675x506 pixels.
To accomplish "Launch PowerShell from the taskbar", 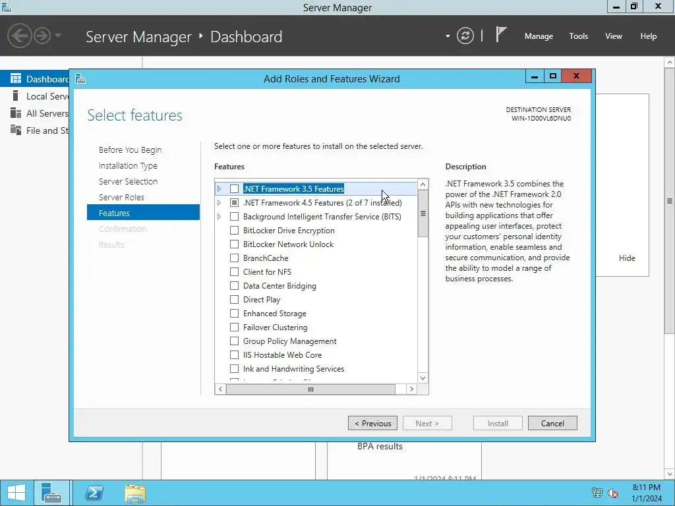I will 94,493.
